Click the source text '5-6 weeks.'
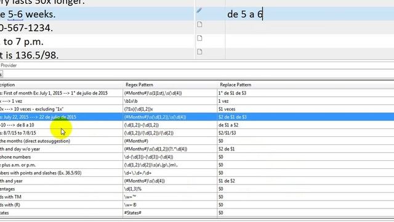394x222 pixels. pyautogui.click(x=31, y=14)
